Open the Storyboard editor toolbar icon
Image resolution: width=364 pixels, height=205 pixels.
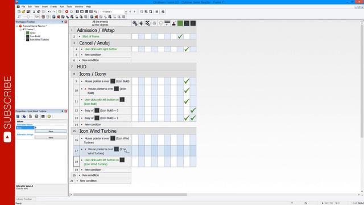(77, 11)
